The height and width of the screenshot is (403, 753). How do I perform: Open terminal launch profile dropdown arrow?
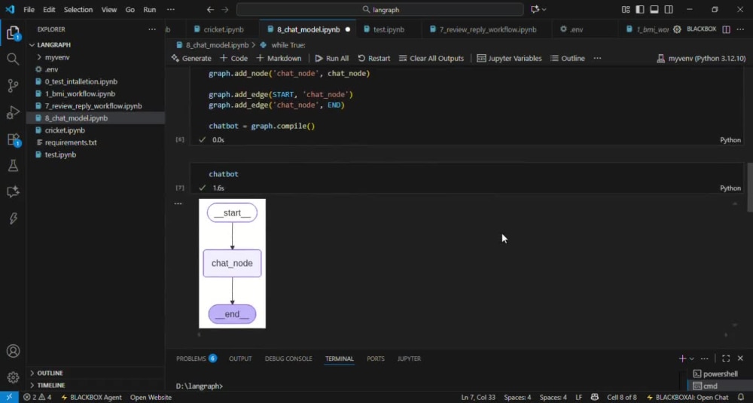tap(691, 359)
